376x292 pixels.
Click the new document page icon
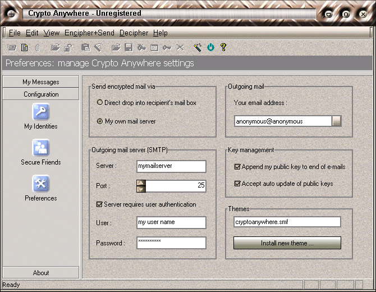24,48
